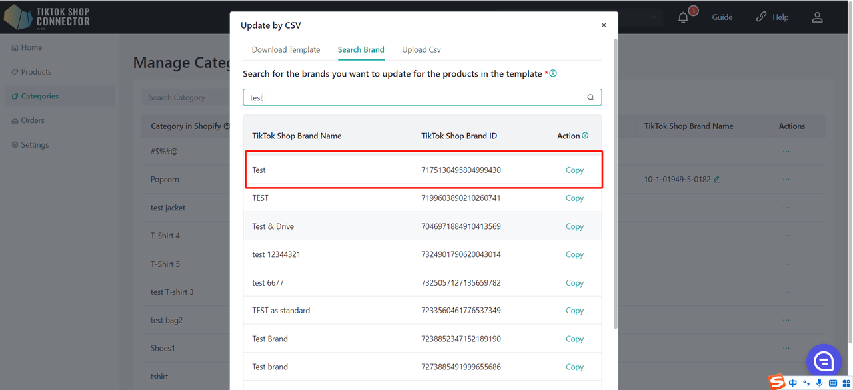Click info icon after the brand search instruction
The height and width of the screenshot is (390, 853).
click(553, 73)
